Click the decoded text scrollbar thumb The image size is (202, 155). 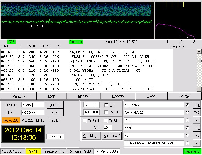pyautogui.click(x=199, y=61)
